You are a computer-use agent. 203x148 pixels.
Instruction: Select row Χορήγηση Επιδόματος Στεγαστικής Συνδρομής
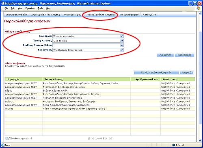pyautogui.click(x=100, y=101)
